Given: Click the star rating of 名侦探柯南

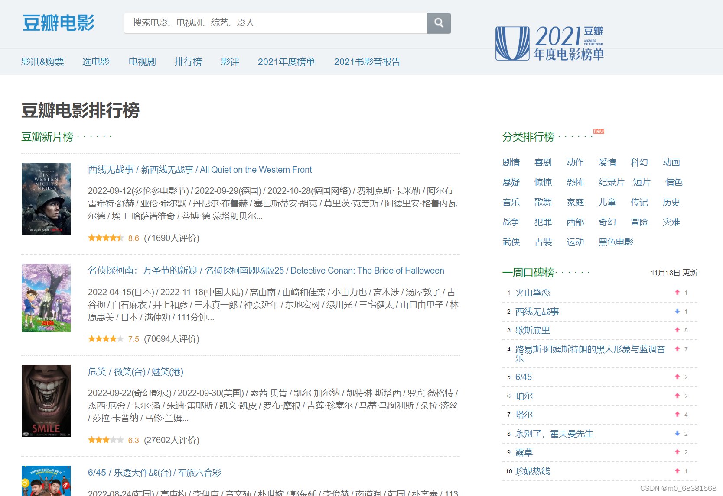Looking at the screenshot, I should click(x=106, y=339).
